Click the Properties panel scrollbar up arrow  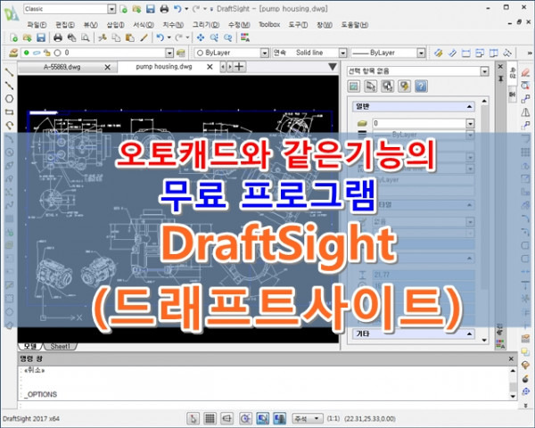(x=484, y=101)
